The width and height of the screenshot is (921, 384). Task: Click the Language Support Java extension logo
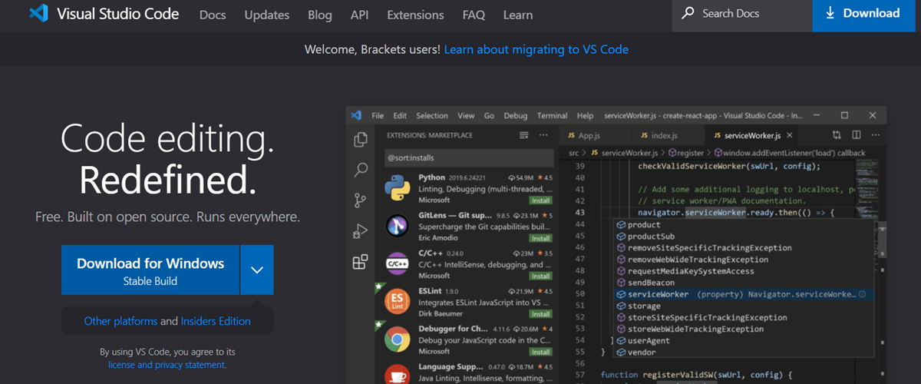397,374
